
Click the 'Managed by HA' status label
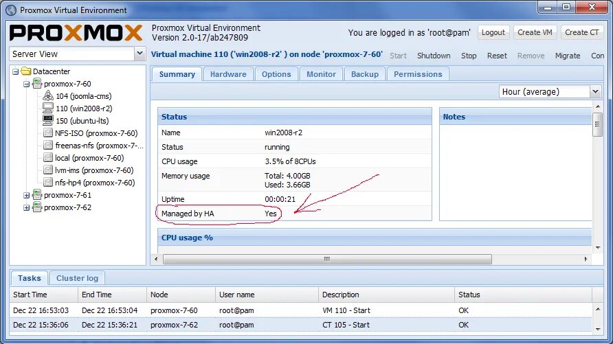(188, 214)
